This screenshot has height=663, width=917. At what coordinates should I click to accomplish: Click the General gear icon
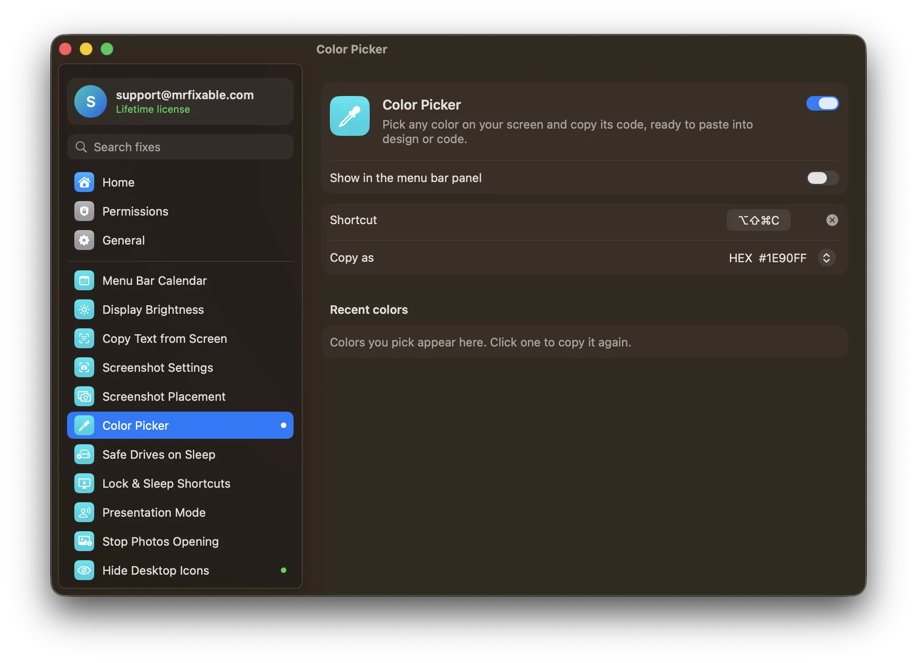[x=84, y=240]
